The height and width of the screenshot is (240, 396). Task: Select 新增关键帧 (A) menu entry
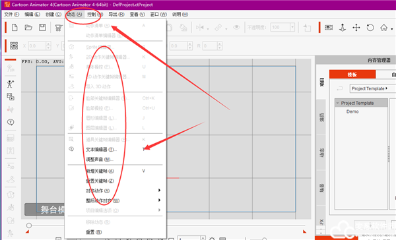[100, 171]
